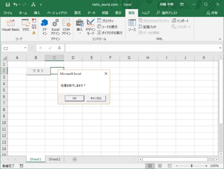Click the テスト button on the sheet
Image resolution: width=224 pixels, height=169 pixels.
pos(39,71)
